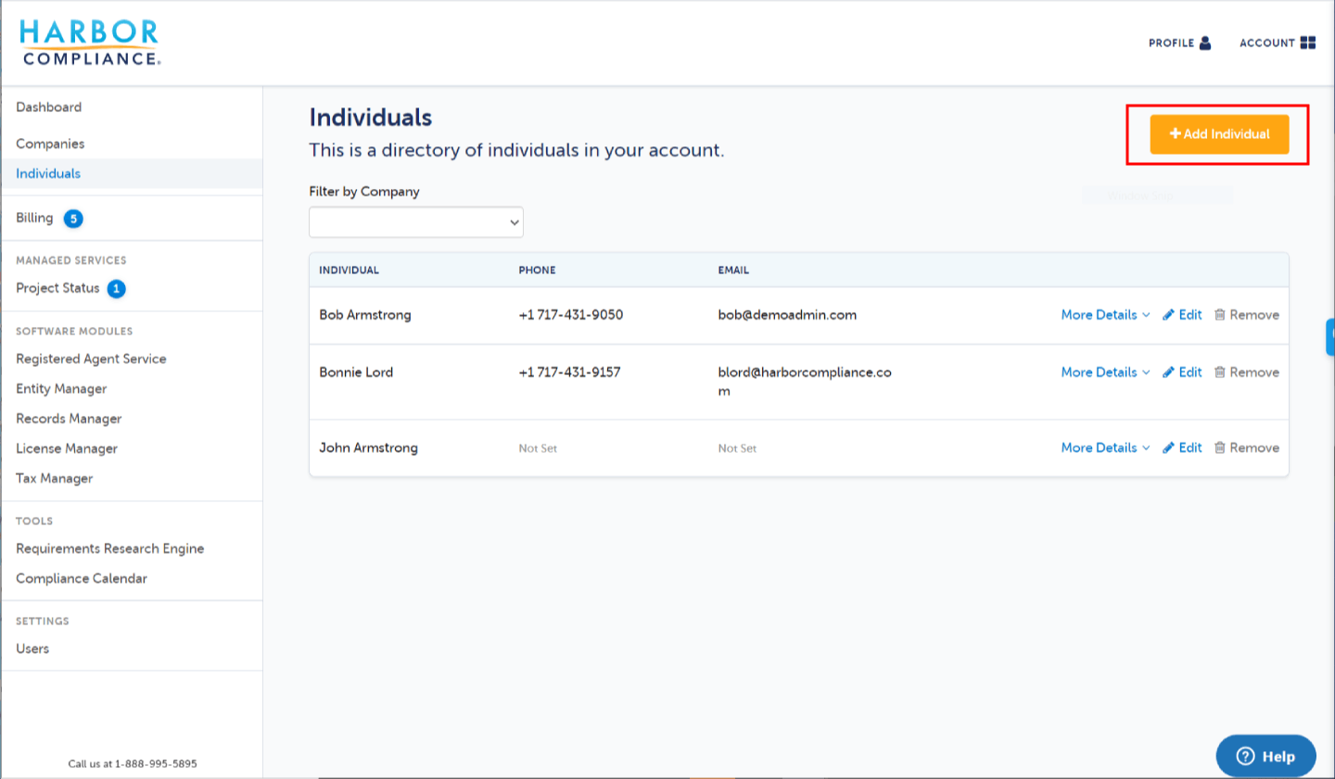Open Companies in sidebar
1335x779 pixels.
click(50, 144)
